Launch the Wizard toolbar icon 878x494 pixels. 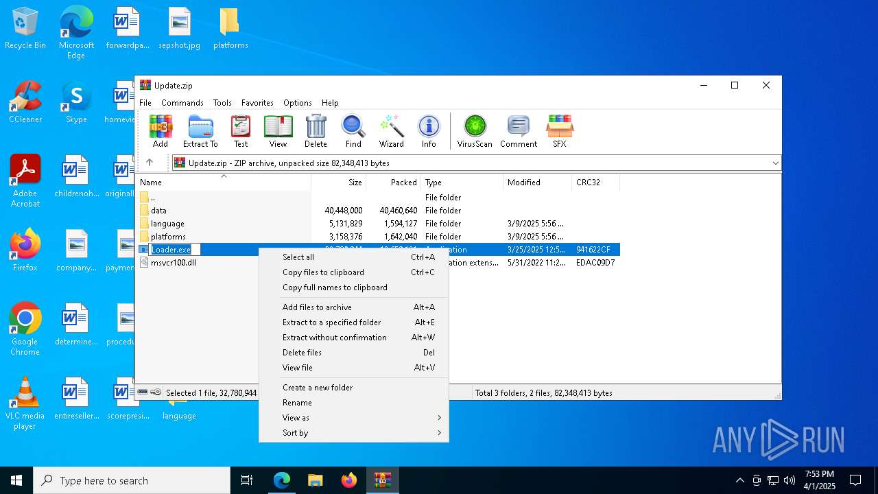pyautogui.click(x=391, y=131)
